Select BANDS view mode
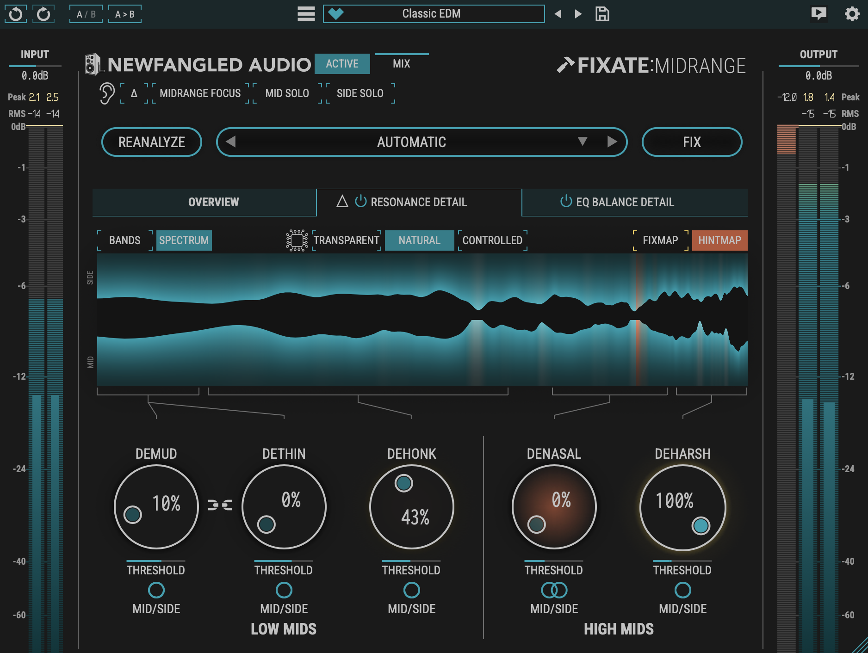This screenshot has height=653, width=868. click(x=125, y=240)
